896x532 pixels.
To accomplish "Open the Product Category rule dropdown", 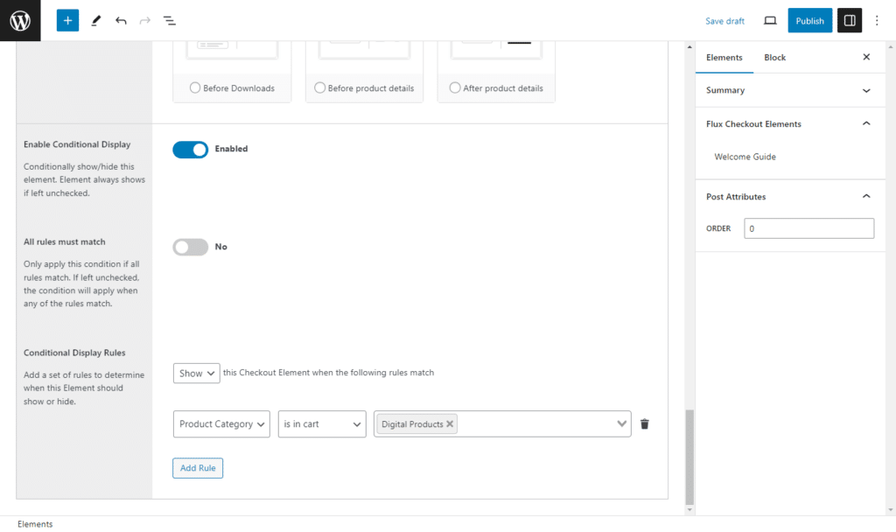I will [222, 424].
